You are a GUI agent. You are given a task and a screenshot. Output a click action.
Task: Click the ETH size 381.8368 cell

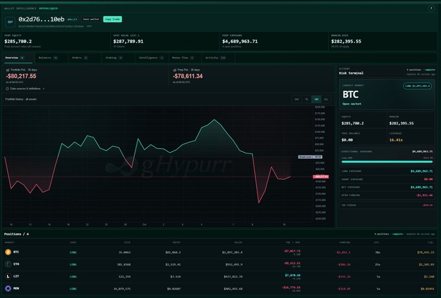tap(124, 264)
